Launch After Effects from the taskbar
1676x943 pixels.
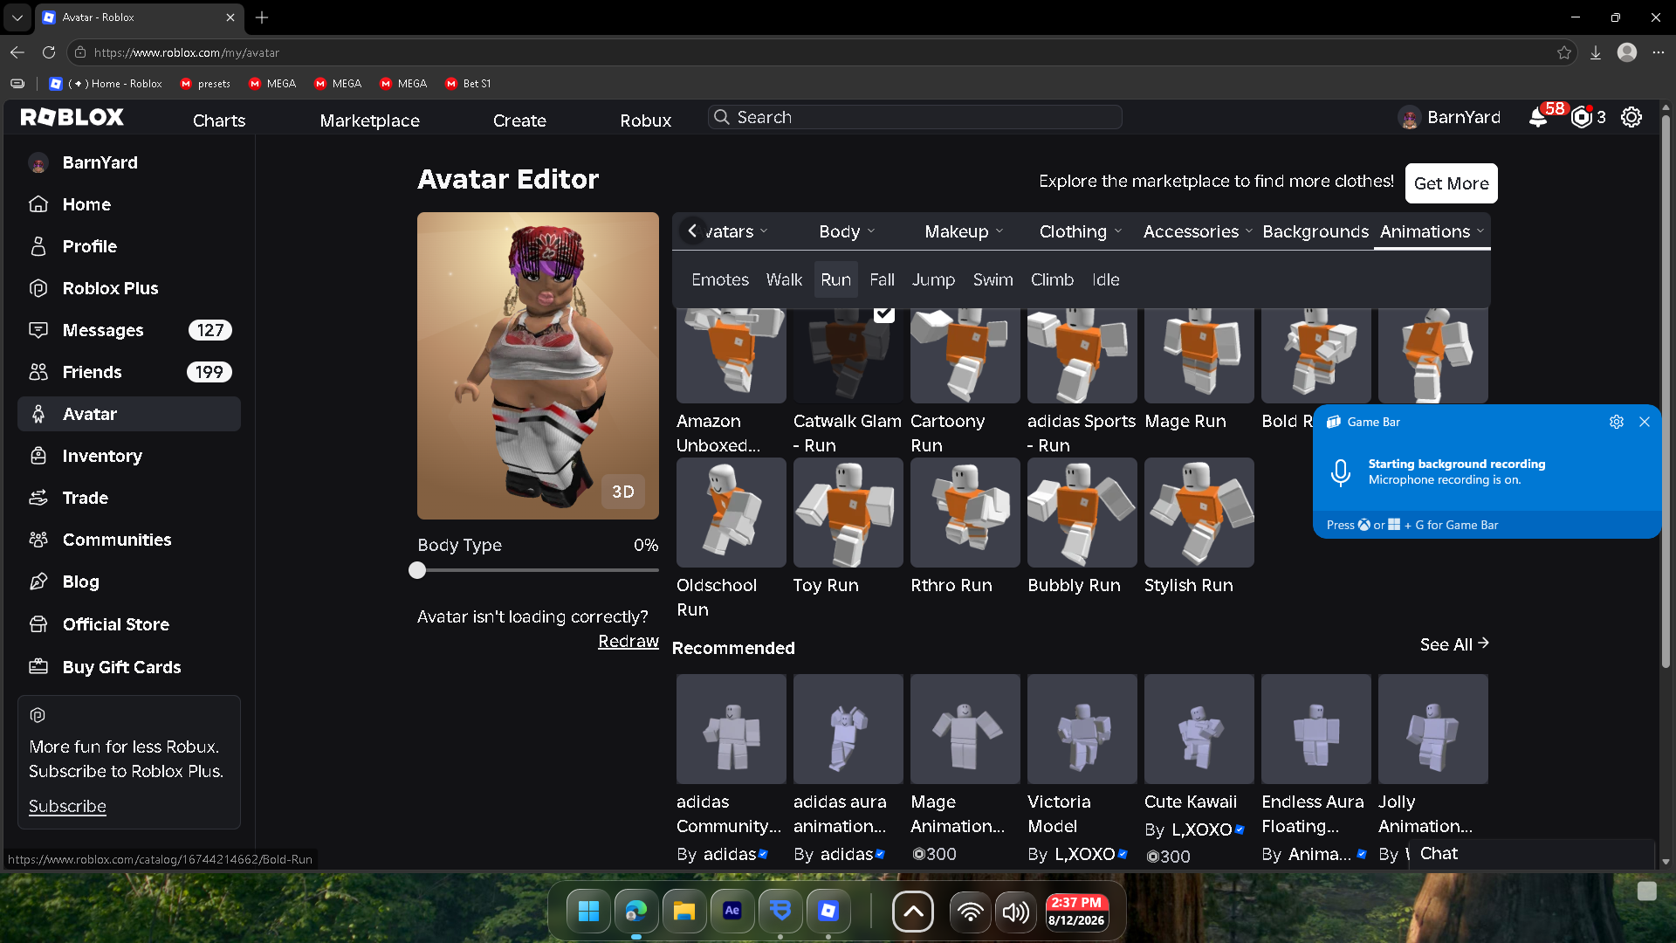(x=732, y=912)
